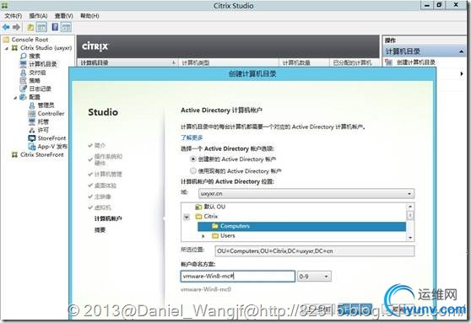Select the 管理员 administrators icon
The image size is (471, 323).
32,105
